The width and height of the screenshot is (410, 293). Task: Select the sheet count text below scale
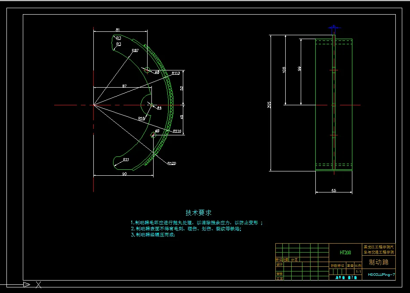346,278
